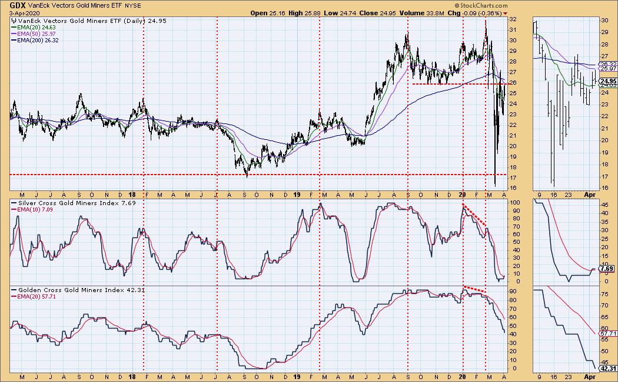The image size is (618, 382).
Task: Select the 'Volume 33.8M' value
Action: [422, 13]
